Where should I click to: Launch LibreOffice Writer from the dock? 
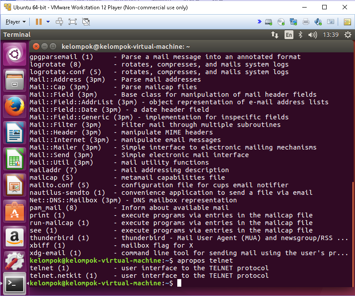[15, 133]
